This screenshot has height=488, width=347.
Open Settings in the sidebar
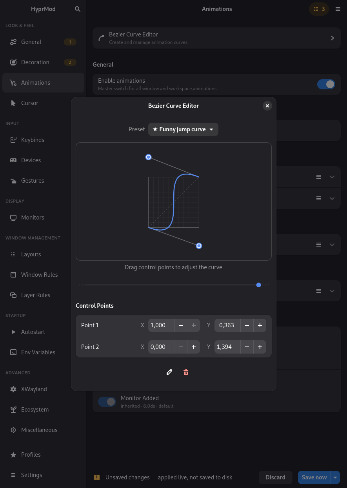coord(43,475)
